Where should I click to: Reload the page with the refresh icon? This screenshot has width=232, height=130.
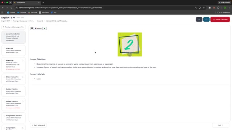11,8
